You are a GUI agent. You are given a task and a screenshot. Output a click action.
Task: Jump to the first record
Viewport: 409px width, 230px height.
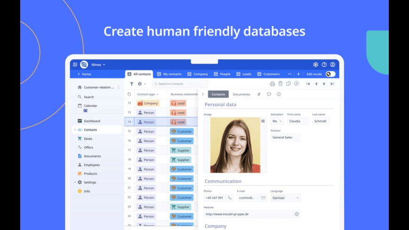tap(308, 84)
